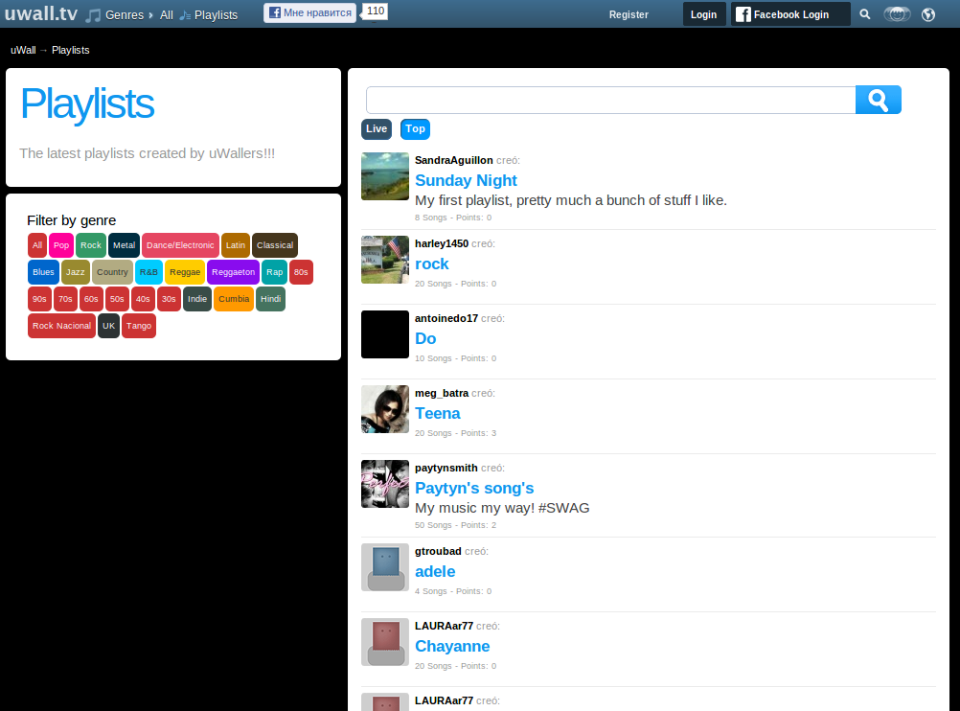Viewport: 960px width, 711px height.
Task: Click the SandraAguillon username
Action: pyautogui.click(x=454, y=160)
